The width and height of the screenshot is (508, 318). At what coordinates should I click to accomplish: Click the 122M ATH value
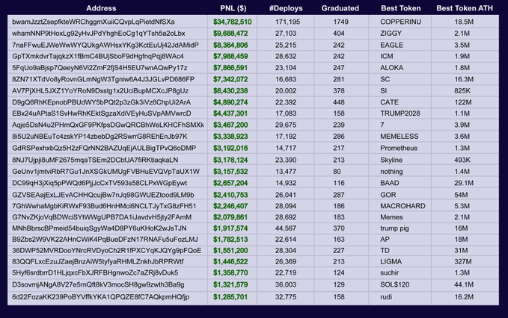(x=463, y=102)
